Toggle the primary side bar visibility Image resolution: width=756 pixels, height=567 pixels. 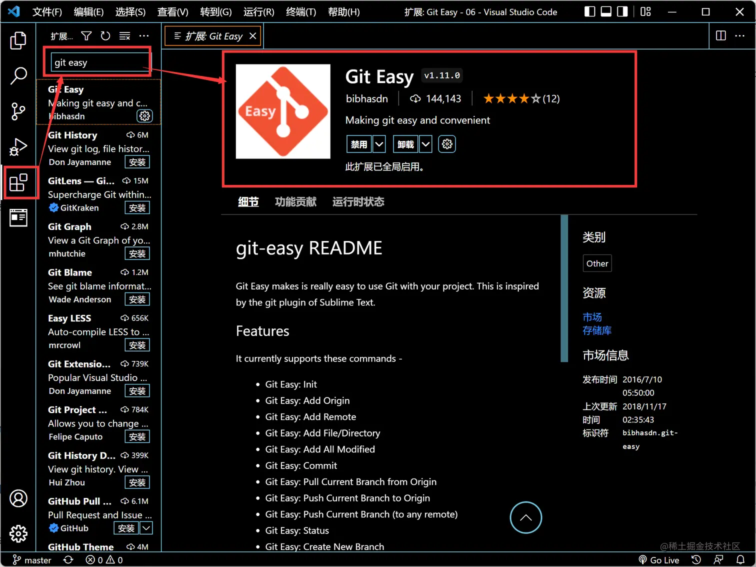589,11
